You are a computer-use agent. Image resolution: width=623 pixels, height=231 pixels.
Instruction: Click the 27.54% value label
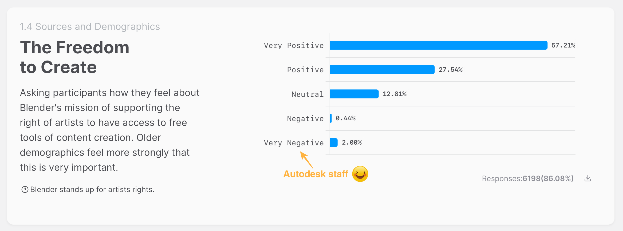coord(451,70)
